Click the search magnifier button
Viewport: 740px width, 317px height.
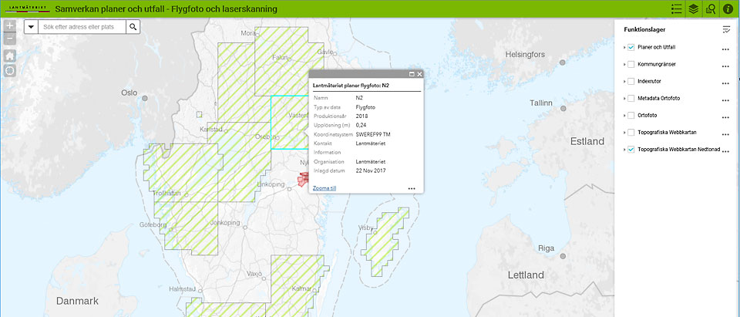pos(133,27)
